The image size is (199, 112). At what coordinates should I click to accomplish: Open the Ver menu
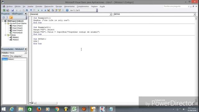click(24, 6)
